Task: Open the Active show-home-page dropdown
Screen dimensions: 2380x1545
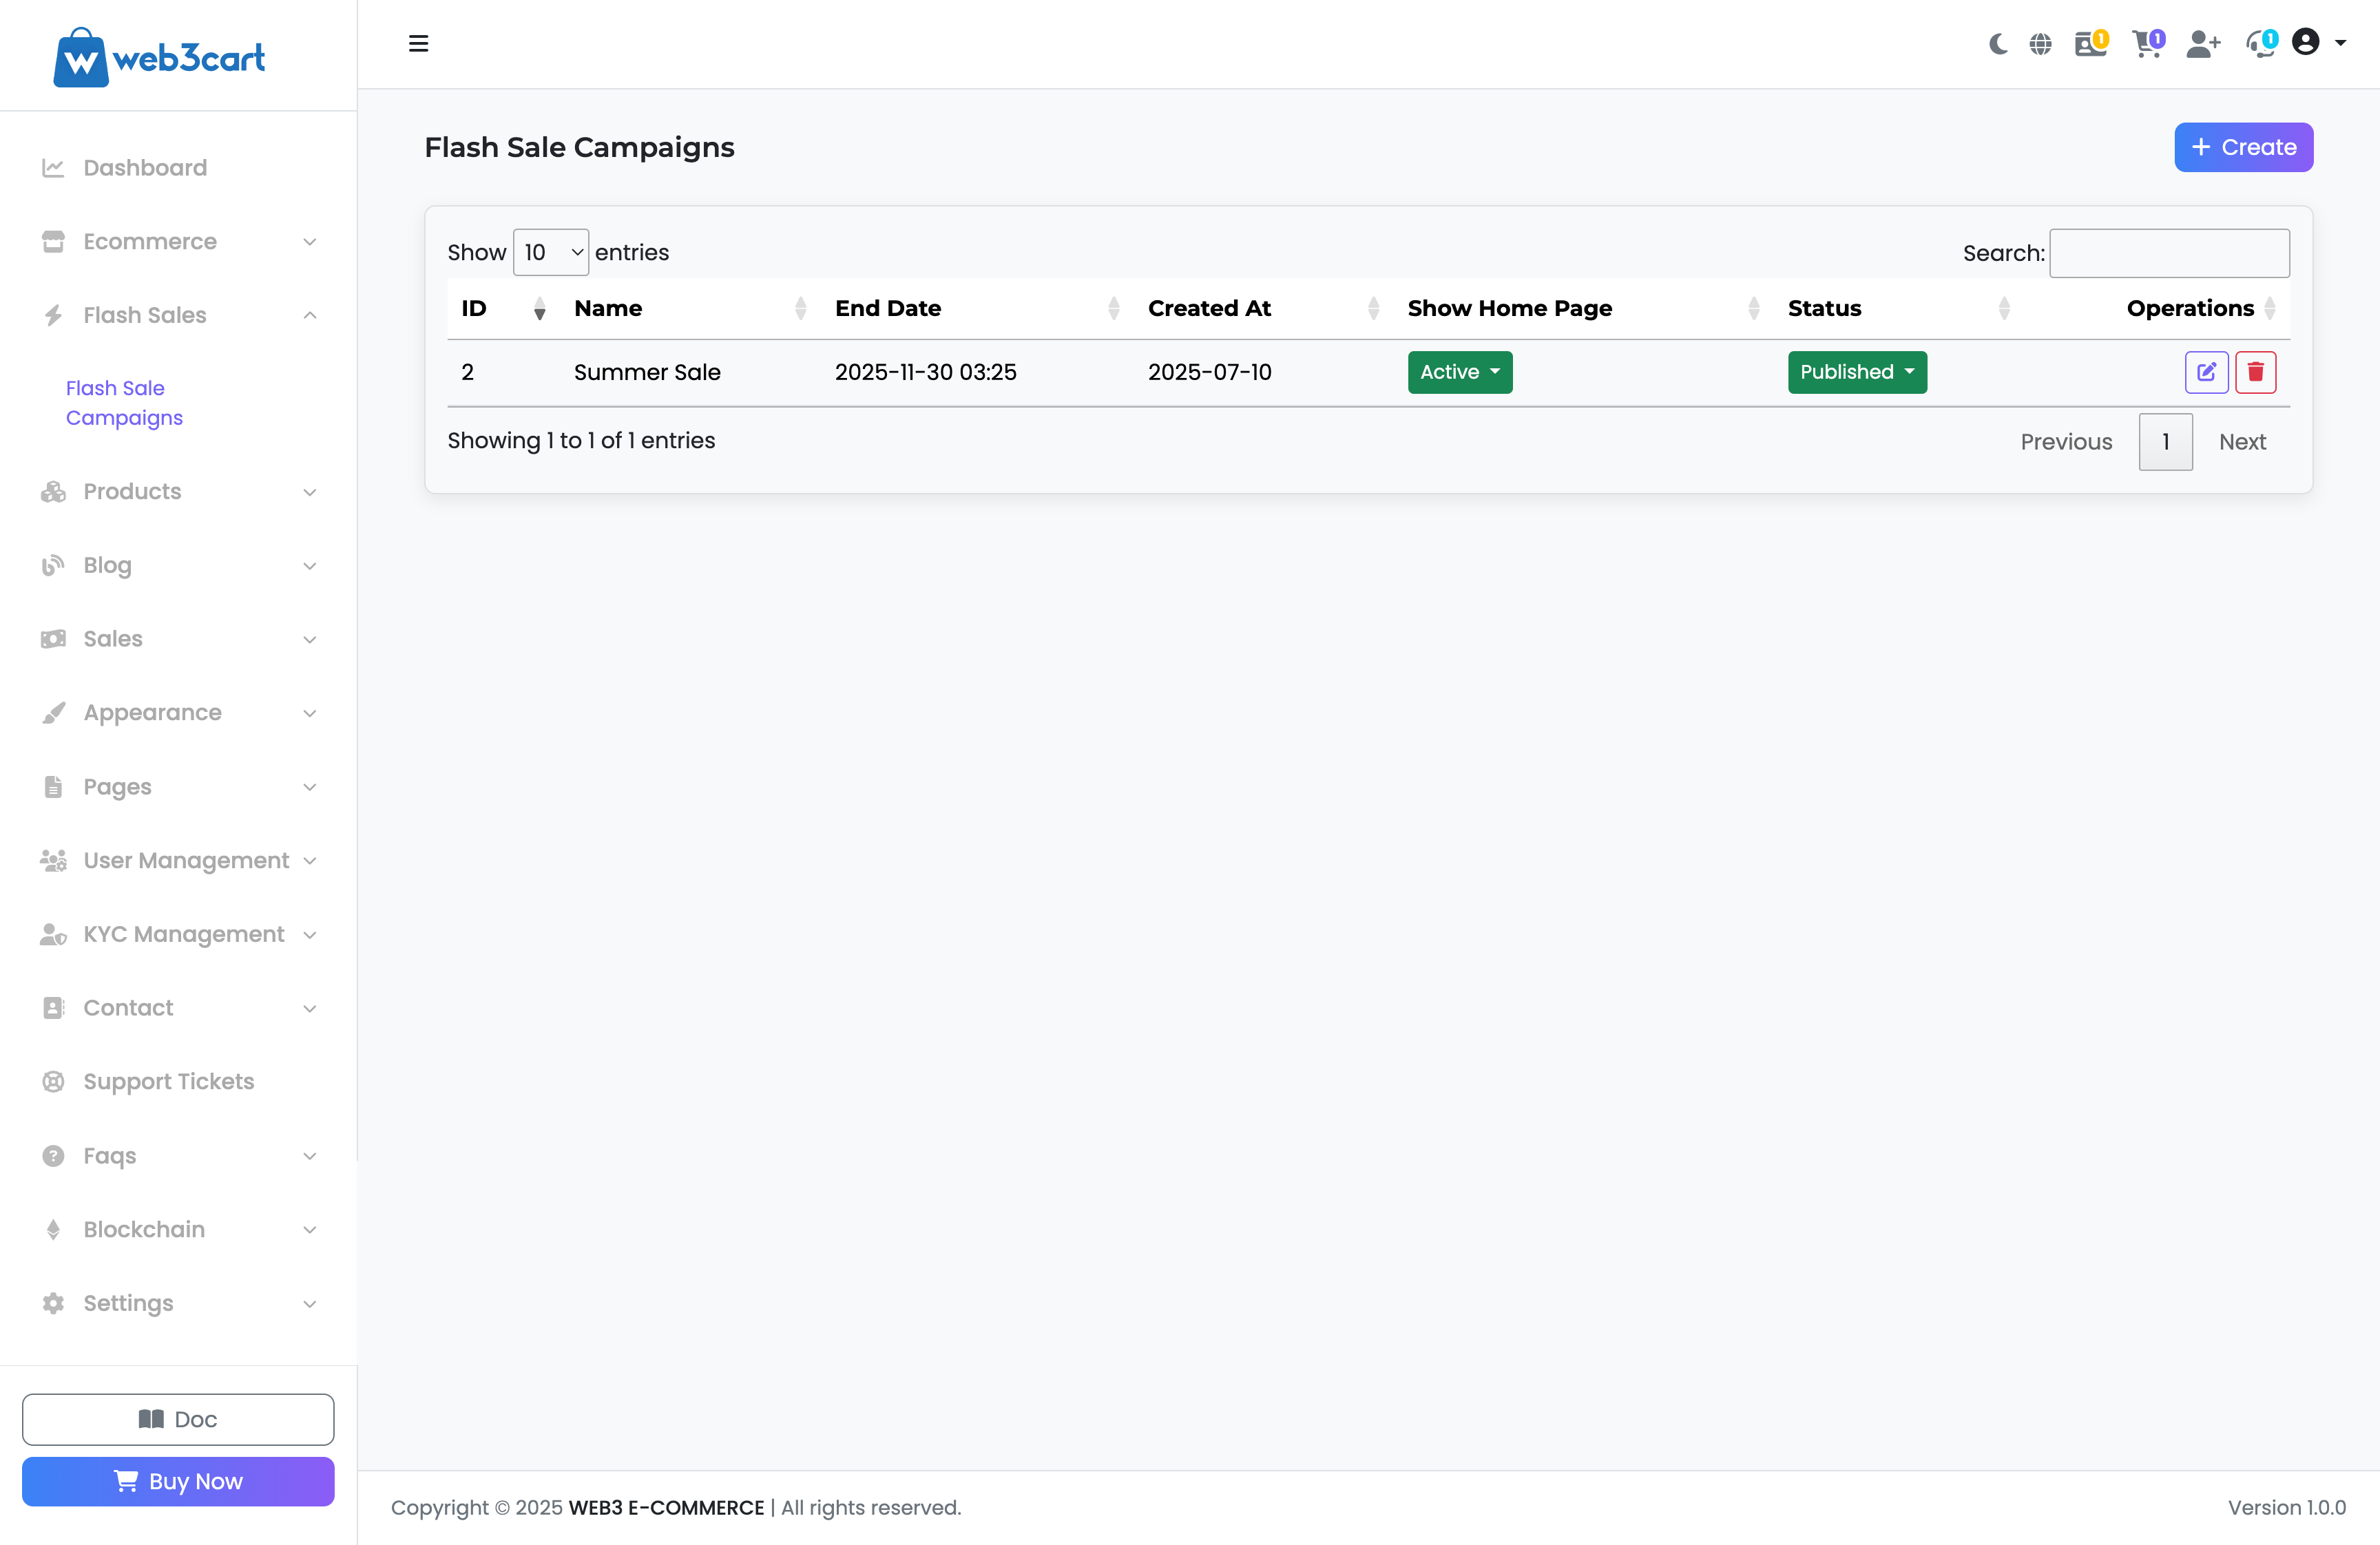Action: point(1459,372)
